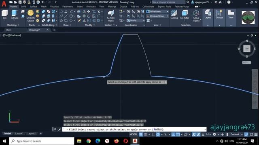259x145 pixels.
Task: Select the Fillet tool in Modify panel
Action: pos(99,16)
